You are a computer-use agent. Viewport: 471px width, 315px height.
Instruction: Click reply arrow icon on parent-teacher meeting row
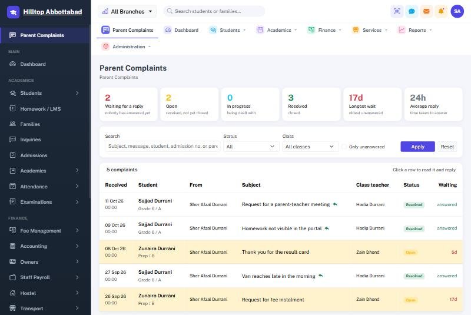pos(335,204)
